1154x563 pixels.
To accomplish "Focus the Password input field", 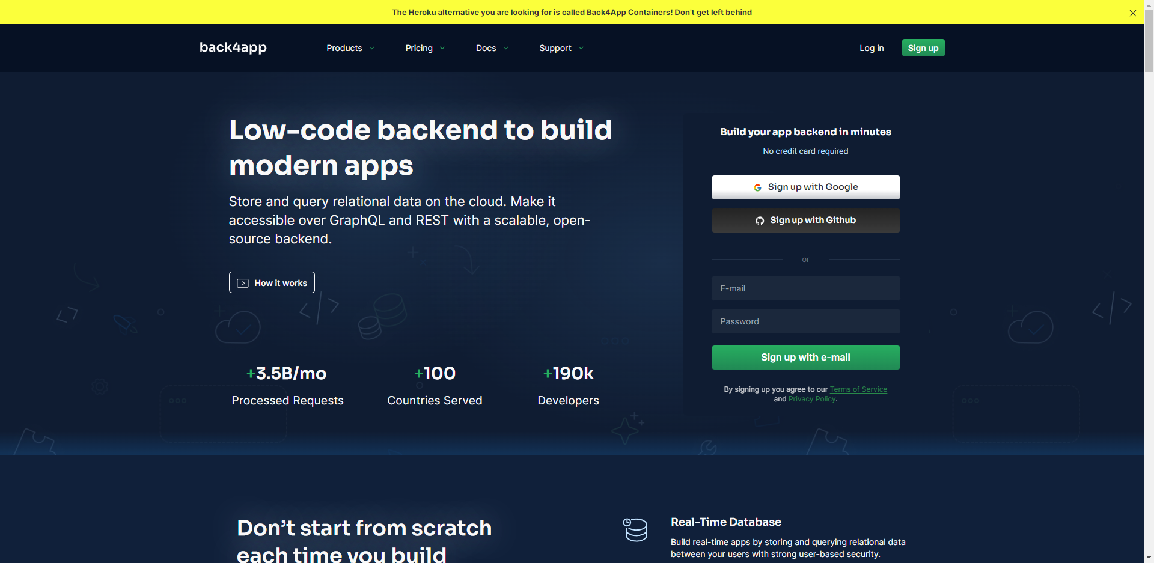I will (x=805, y=321).
